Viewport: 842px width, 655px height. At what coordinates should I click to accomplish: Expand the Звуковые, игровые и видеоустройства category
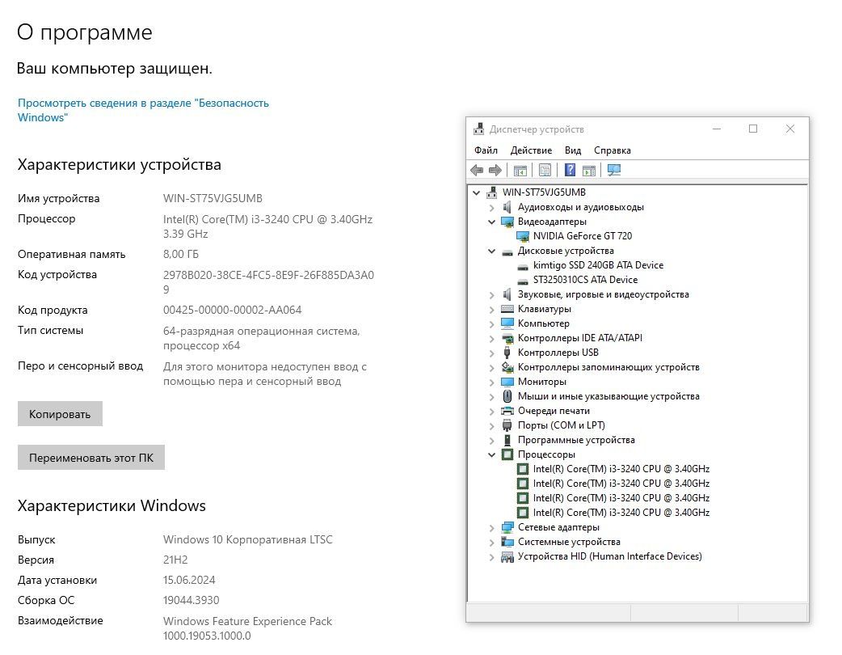491,295
